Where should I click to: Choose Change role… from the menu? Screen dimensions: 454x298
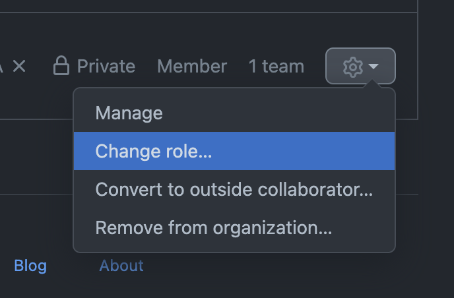click(234, 151)
